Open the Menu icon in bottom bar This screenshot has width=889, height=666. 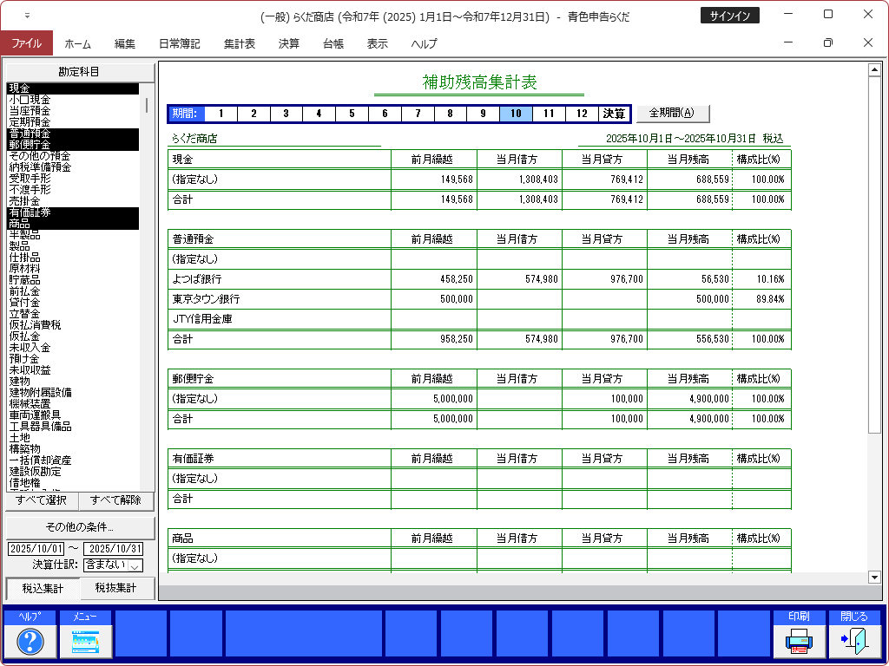point(85,641)
